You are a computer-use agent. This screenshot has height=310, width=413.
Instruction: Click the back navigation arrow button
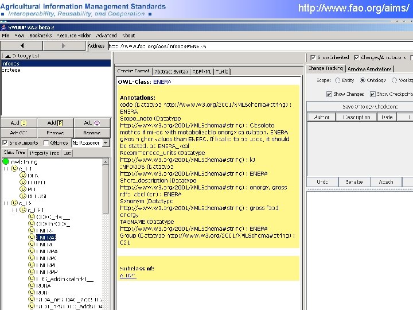pyautogui.click(x=22, y=46)
